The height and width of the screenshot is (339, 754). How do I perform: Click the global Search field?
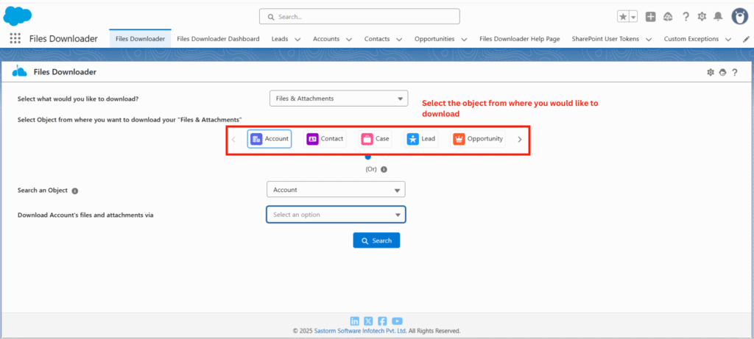point(359,16)
